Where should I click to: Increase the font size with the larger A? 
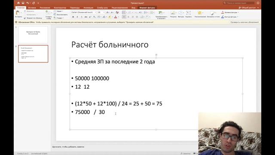(108, 12)
